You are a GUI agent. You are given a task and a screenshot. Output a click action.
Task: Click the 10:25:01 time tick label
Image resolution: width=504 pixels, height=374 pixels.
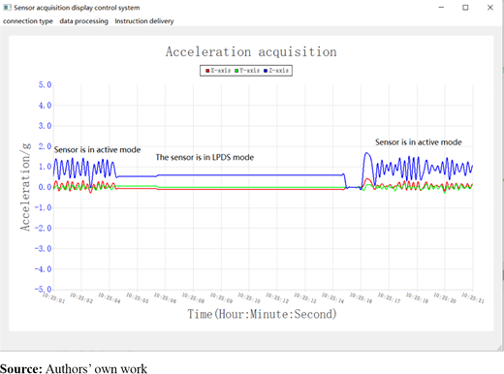53,297
